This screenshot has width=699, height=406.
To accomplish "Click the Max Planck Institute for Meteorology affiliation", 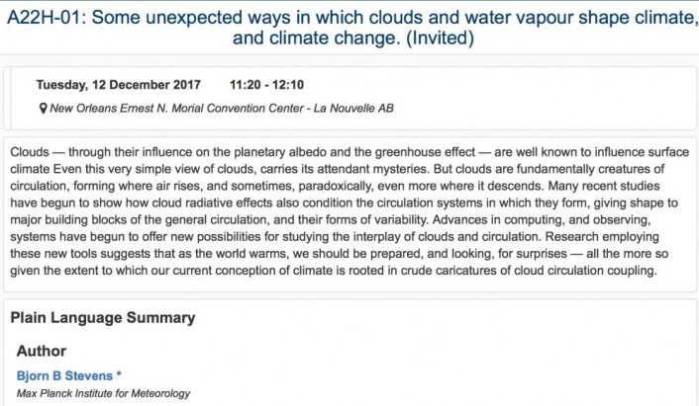I will point(103,393).
